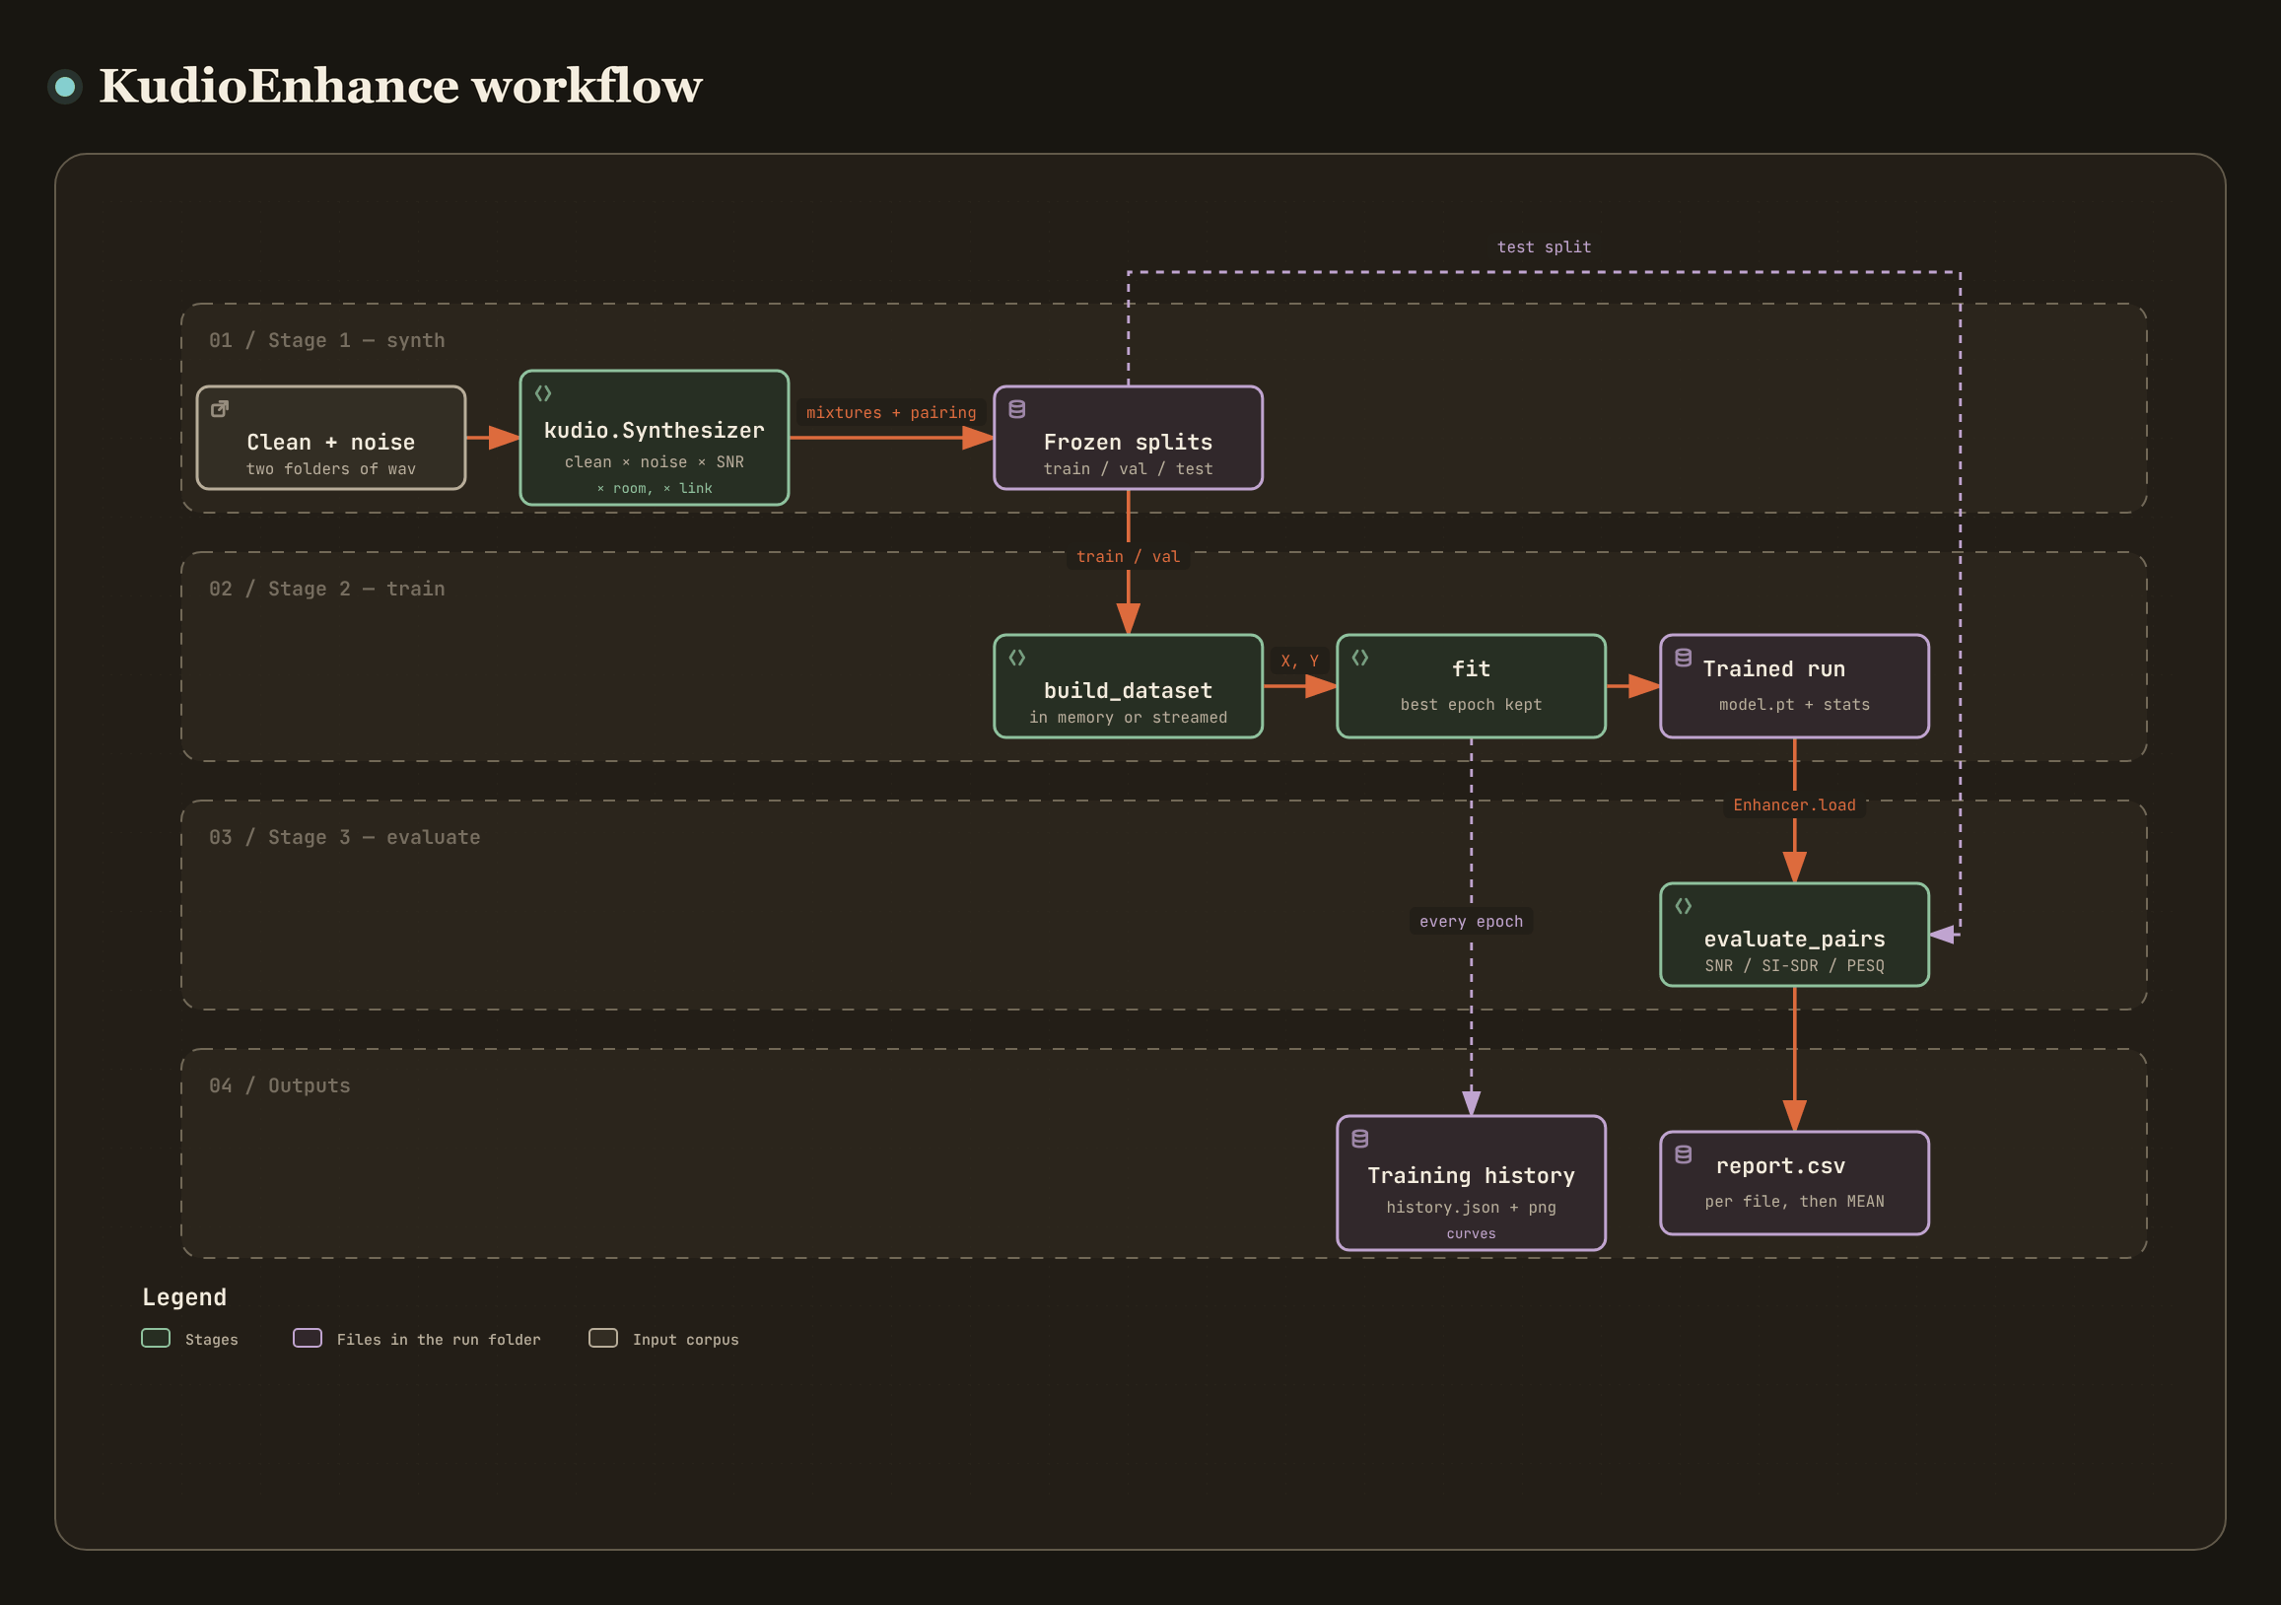
Task: Click the 'train / val' edge label
Action: (x=1128, y=557)
